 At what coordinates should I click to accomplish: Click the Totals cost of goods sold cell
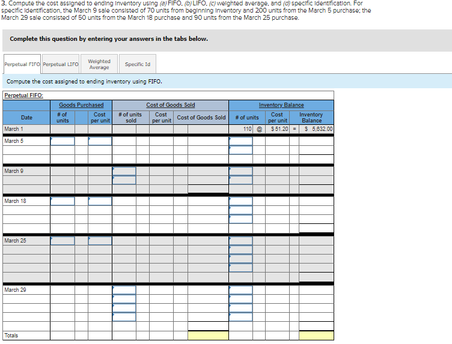point(208,336)
